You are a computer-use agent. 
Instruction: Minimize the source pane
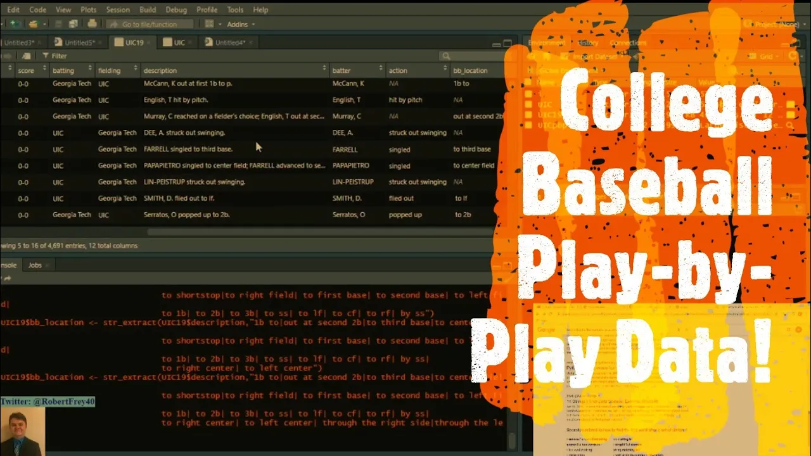(x=496, y=44)
